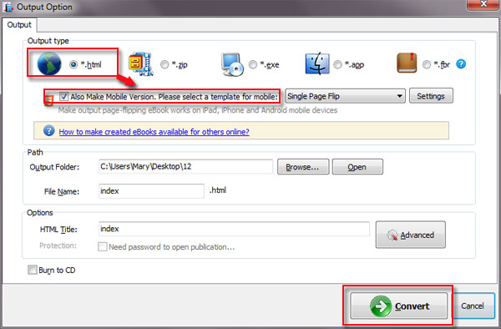Start conversion with the Convert button
This screenshot has width=501, height=329.
pyautogui.click(x=399, y=306)
